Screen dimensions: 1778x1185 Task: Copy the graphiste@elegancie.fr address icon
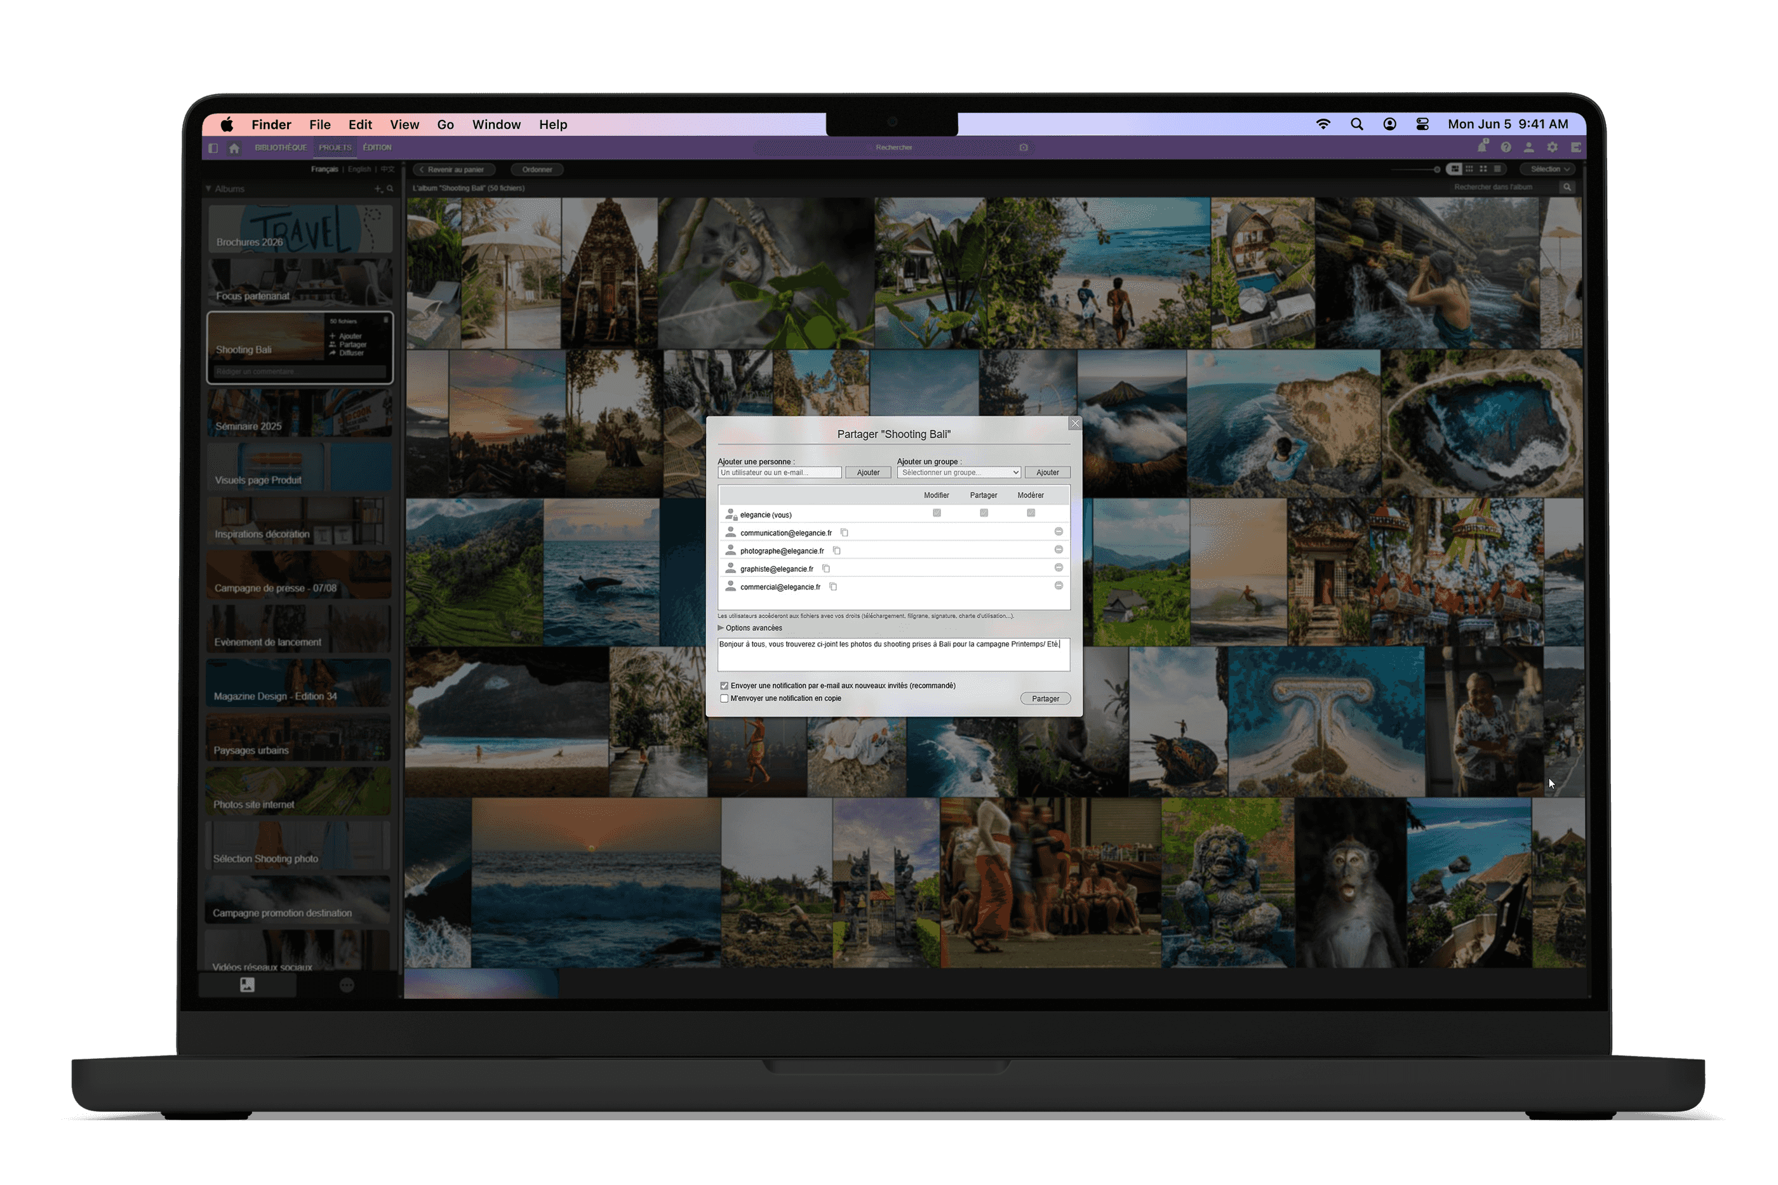tap(826, 569)
